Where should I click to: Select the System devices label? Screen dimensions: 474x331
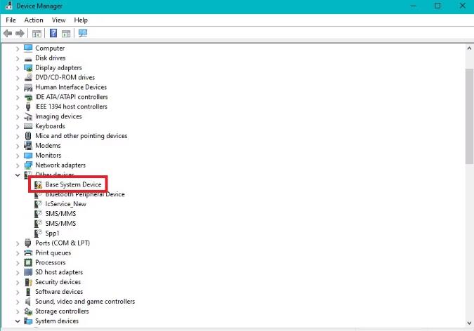[x=57, y=320]
